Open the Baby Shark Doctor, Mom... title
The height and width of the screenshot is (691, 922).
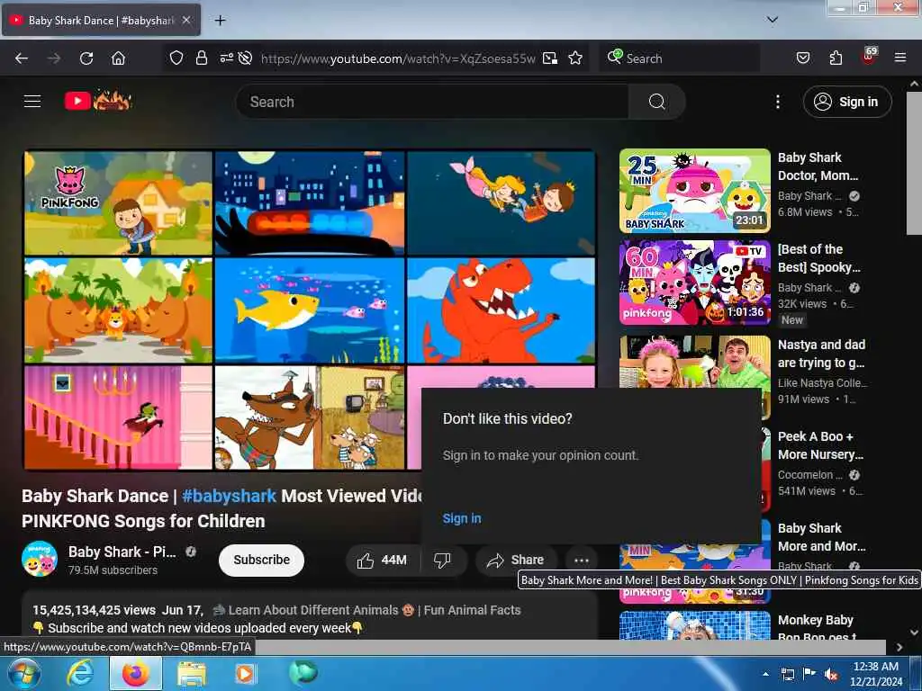coord(818,166)
